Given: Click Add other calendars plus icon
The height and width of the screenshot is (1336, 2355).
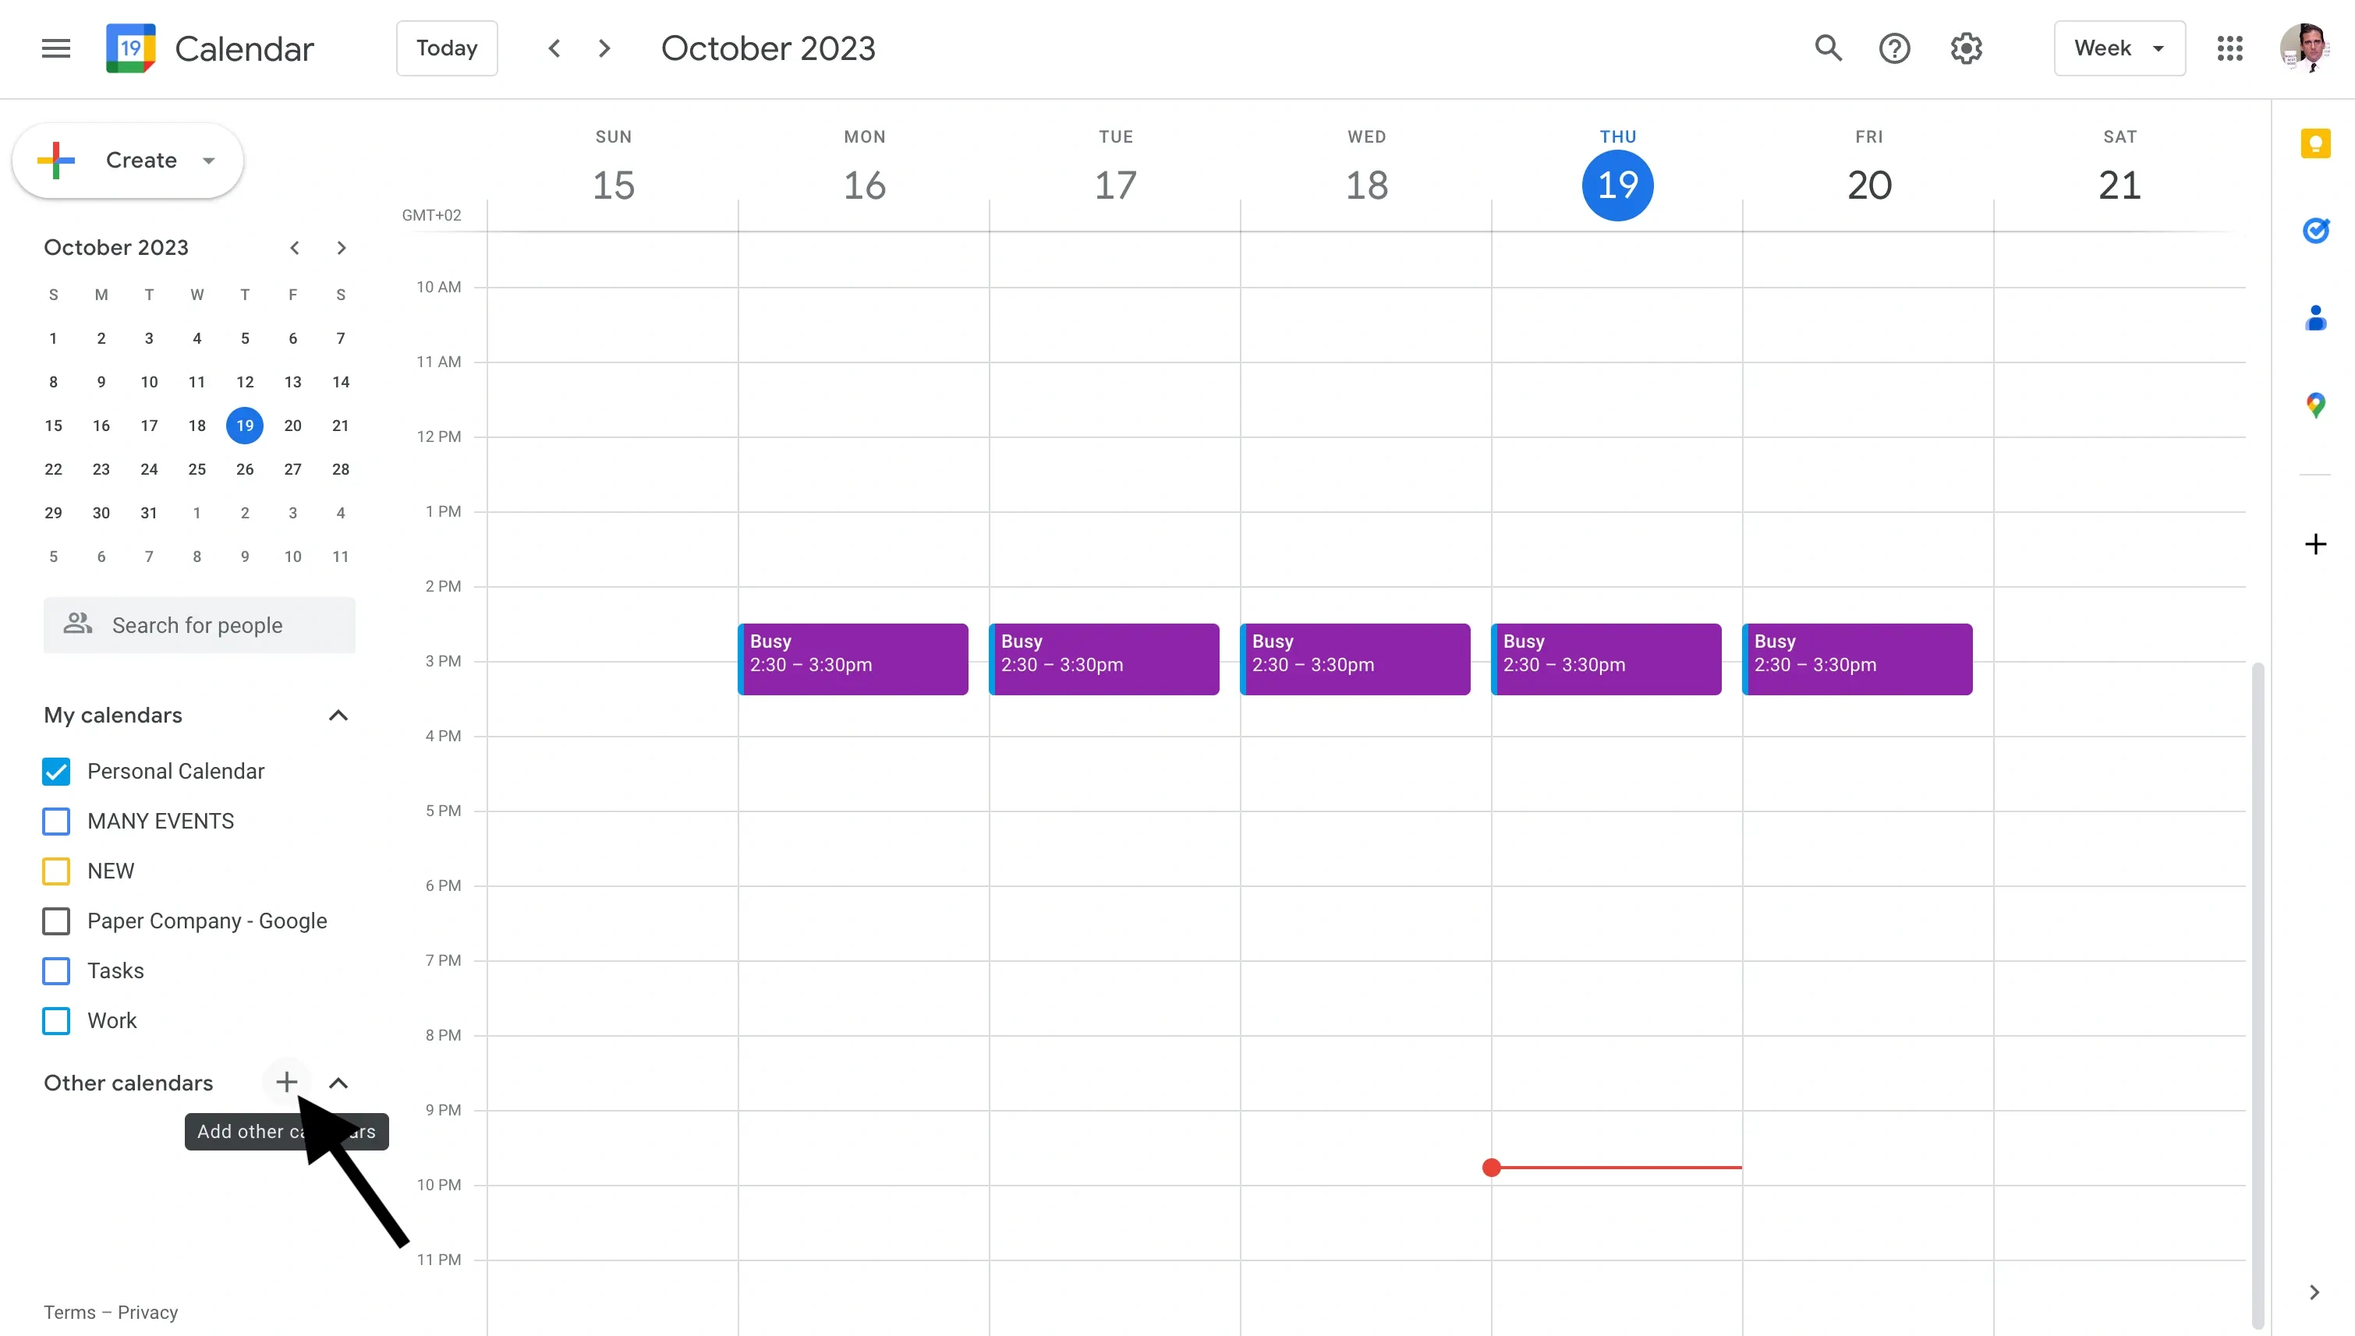Looking at the screenshot, I should [286, 1080].
